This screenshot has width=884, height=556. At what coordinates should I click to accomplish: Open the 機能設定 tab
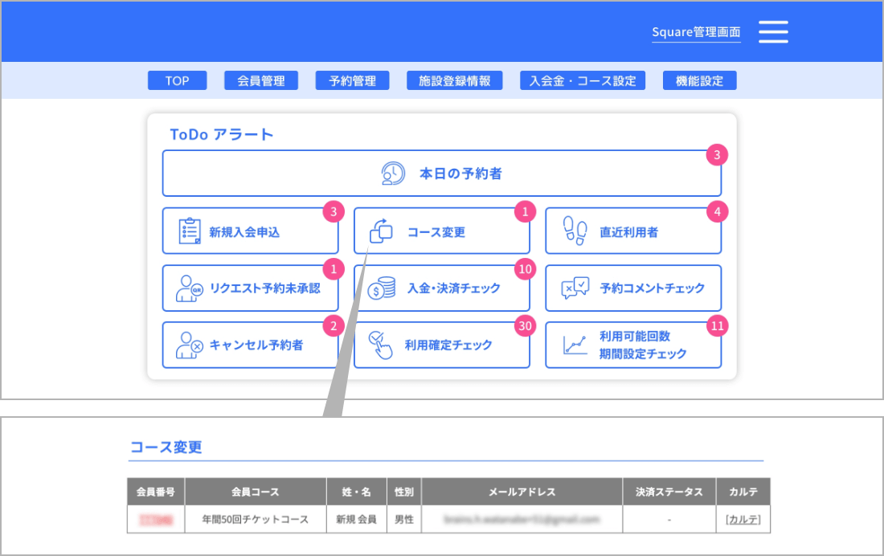click(x=699, y=80)
